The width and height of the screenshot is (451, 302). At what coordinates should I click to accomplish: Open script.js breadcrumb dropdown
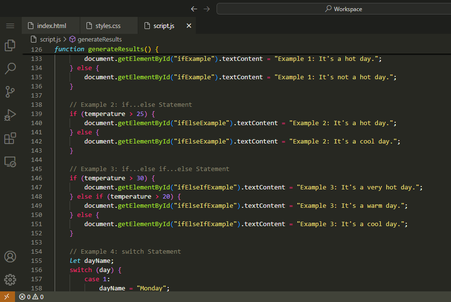pyautogui.click(x=50, y=39)
